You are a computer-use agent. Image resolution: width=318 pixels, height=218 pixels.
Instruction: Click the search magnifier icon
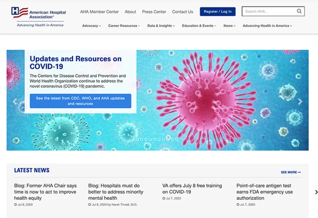[299, 11]
